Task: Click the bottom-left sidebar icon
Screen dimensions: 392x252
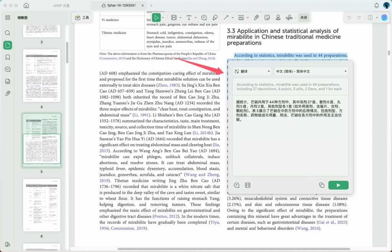Action: [x=8, y=244]
